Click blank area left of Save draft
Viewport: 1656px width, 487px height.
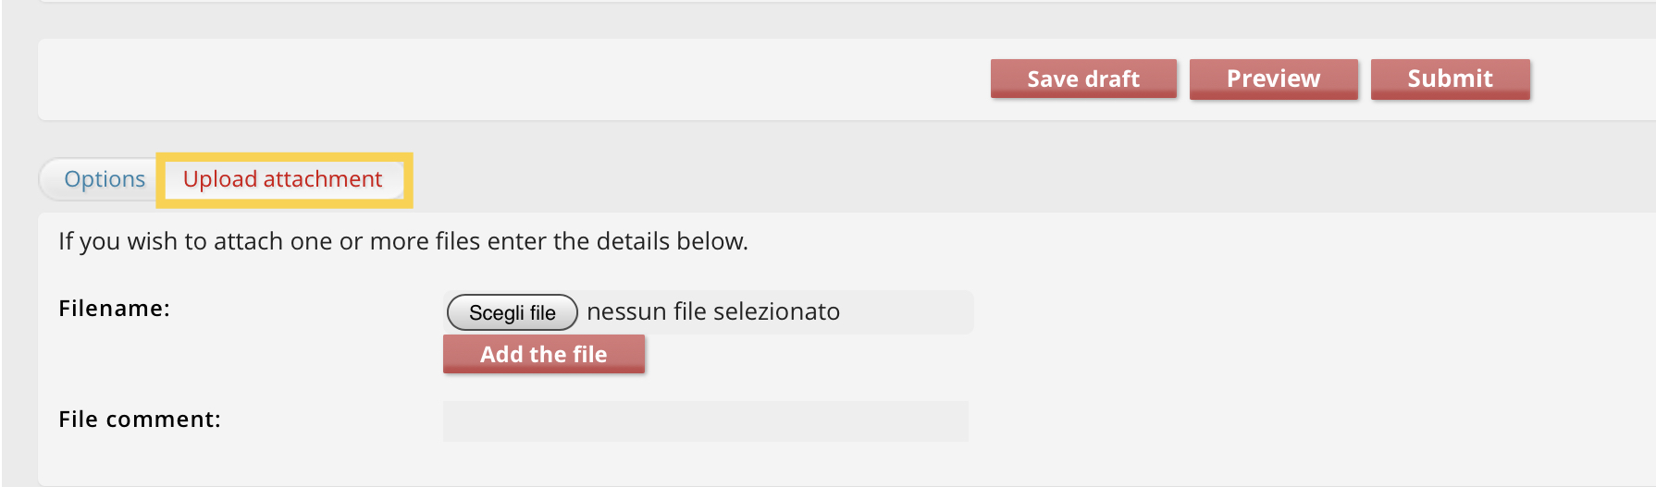point(555,79)
